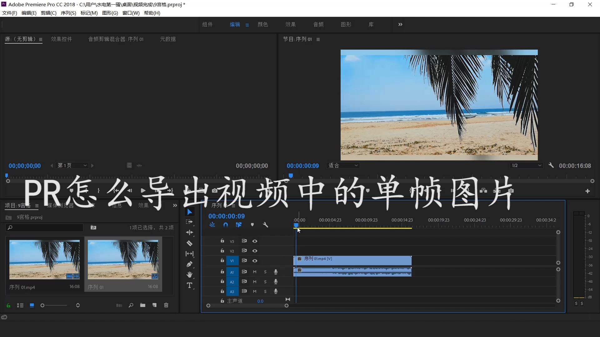This screenshot has width=600, height=337.
Task: Open 编辑 menu from menu bar
Action: click(28, 13)
